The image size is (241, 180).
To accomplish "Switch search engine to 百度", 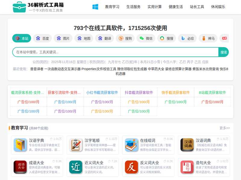I will (42, 38).
